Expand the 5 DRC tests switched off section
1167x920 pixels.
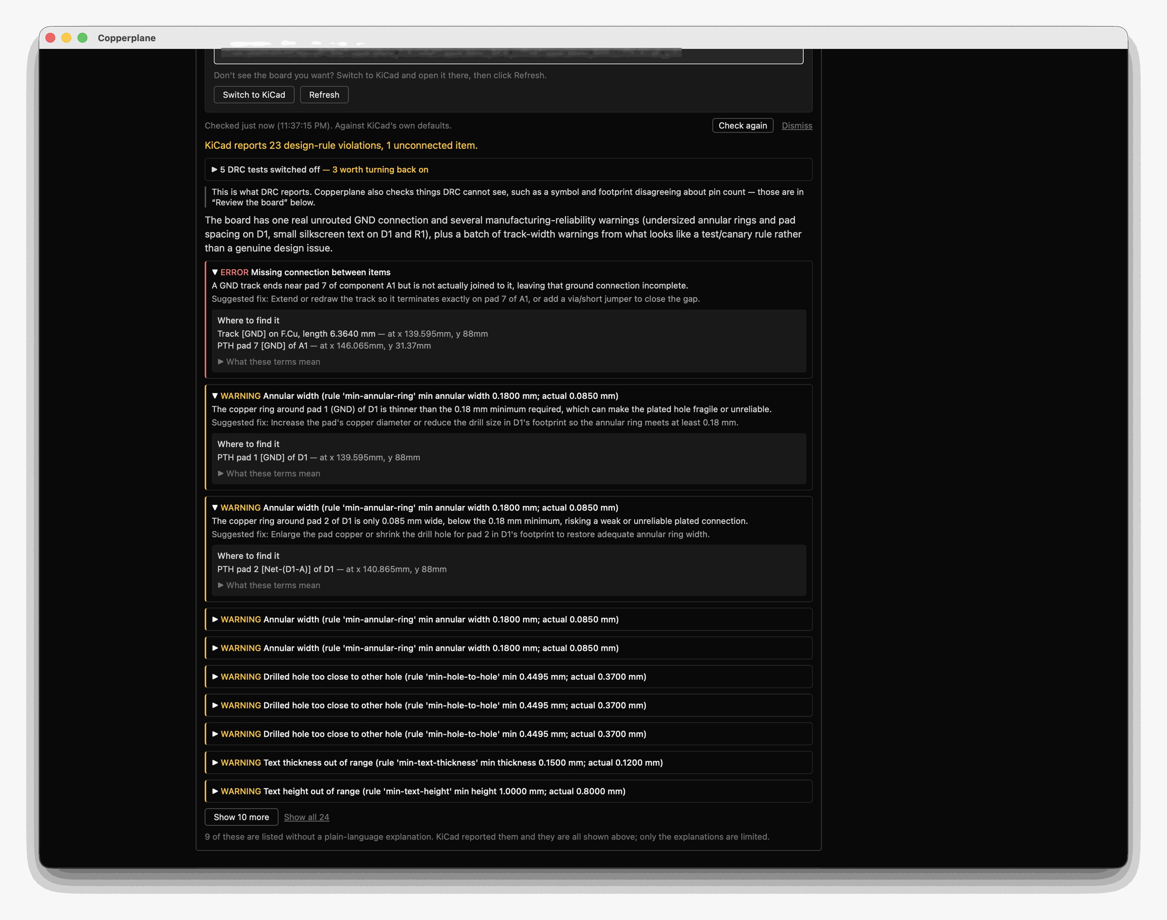pos(508,170)
